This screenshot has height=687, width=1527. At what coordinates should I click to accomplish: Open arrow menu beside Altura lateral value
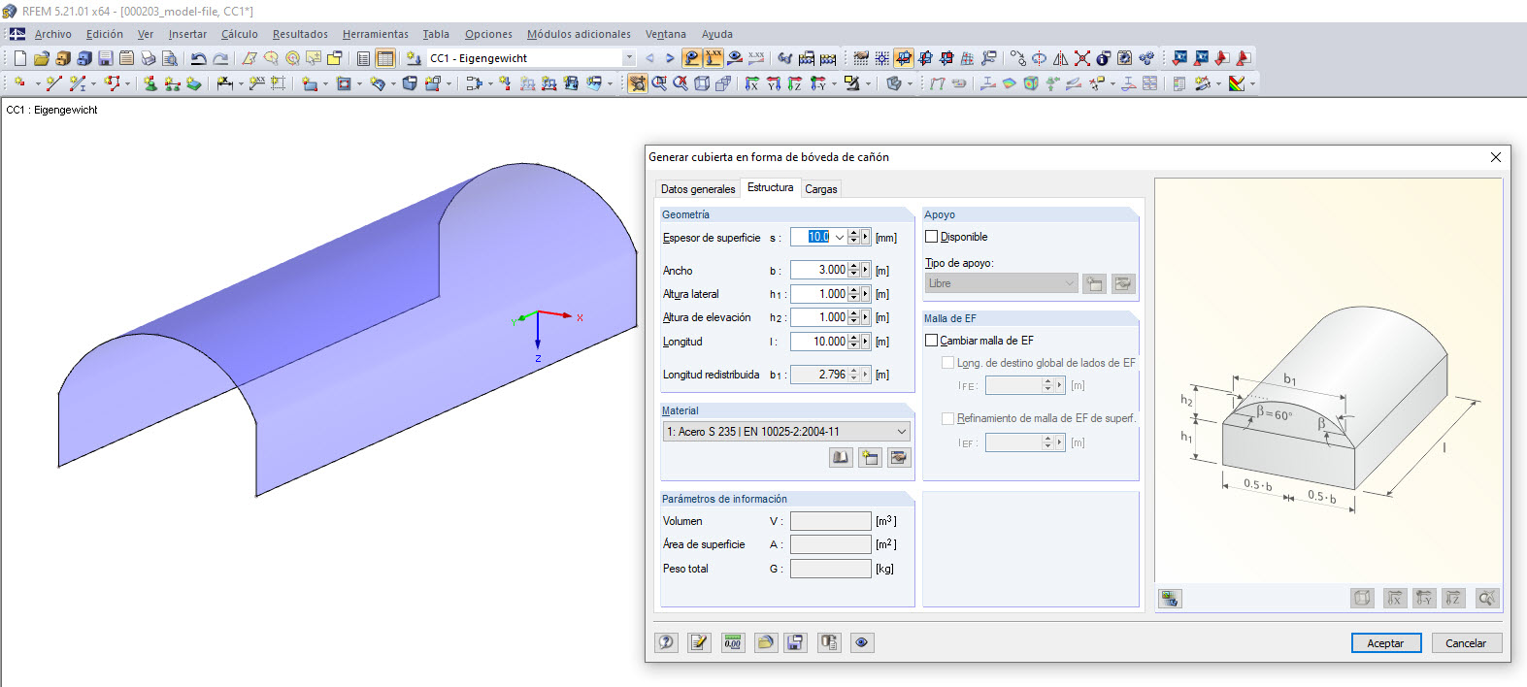866,294
